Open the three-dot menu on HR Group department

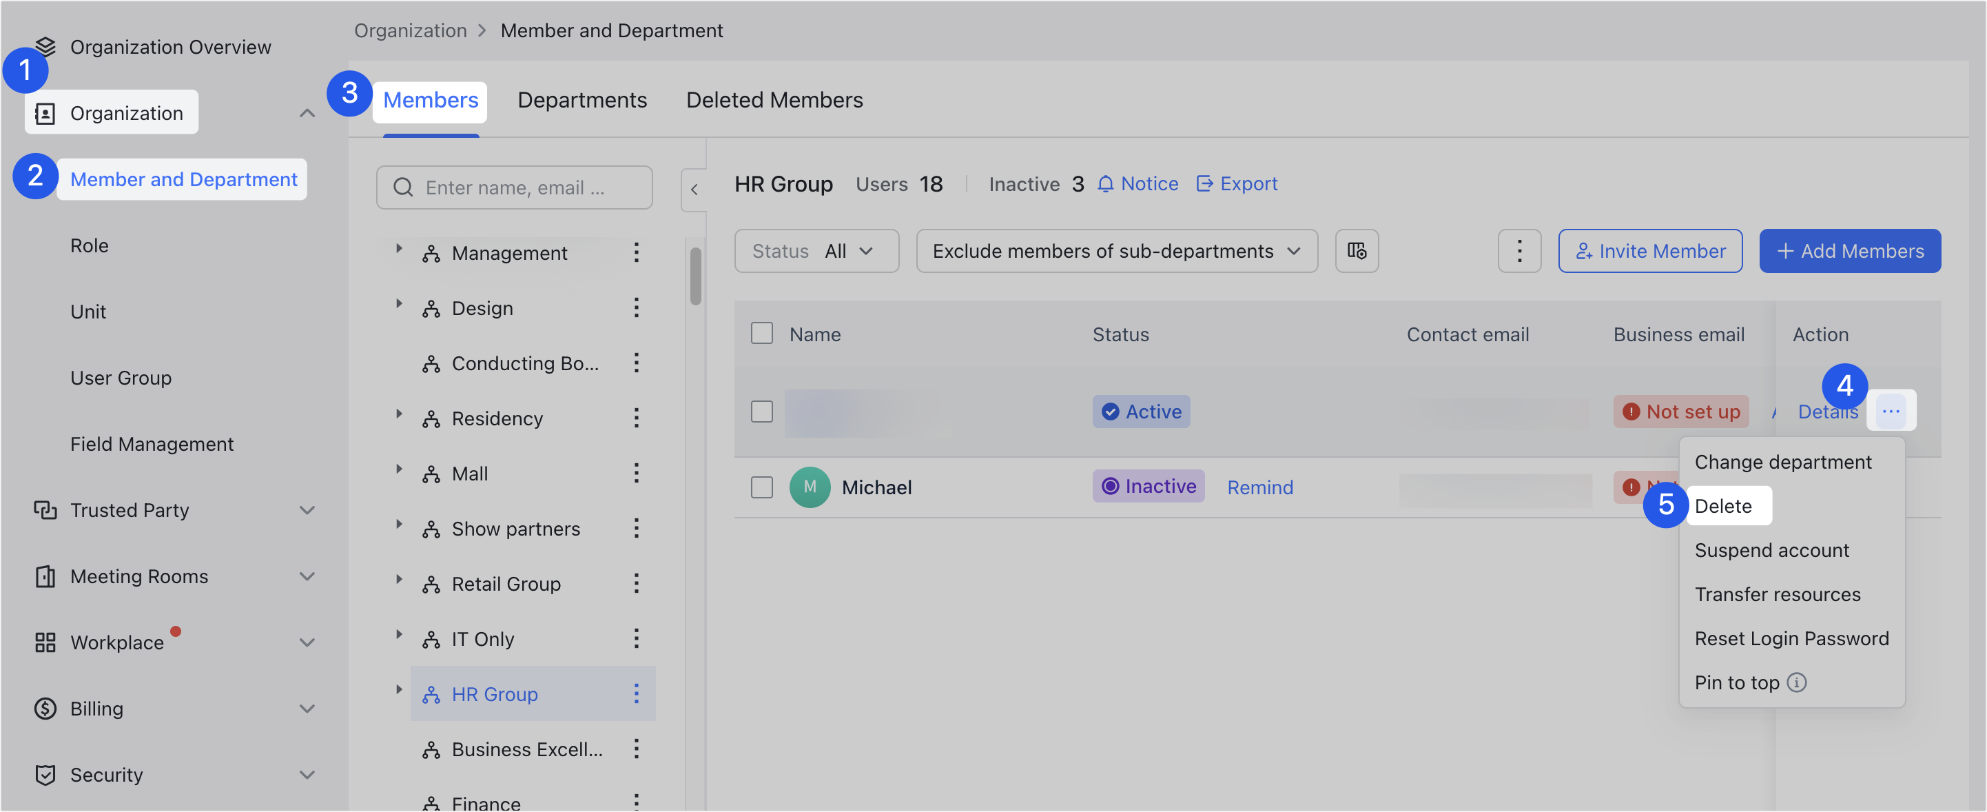coord(637,693)
